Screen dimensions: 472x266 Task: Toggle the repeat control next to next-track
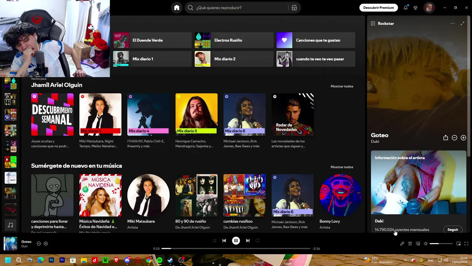(258, 241)
